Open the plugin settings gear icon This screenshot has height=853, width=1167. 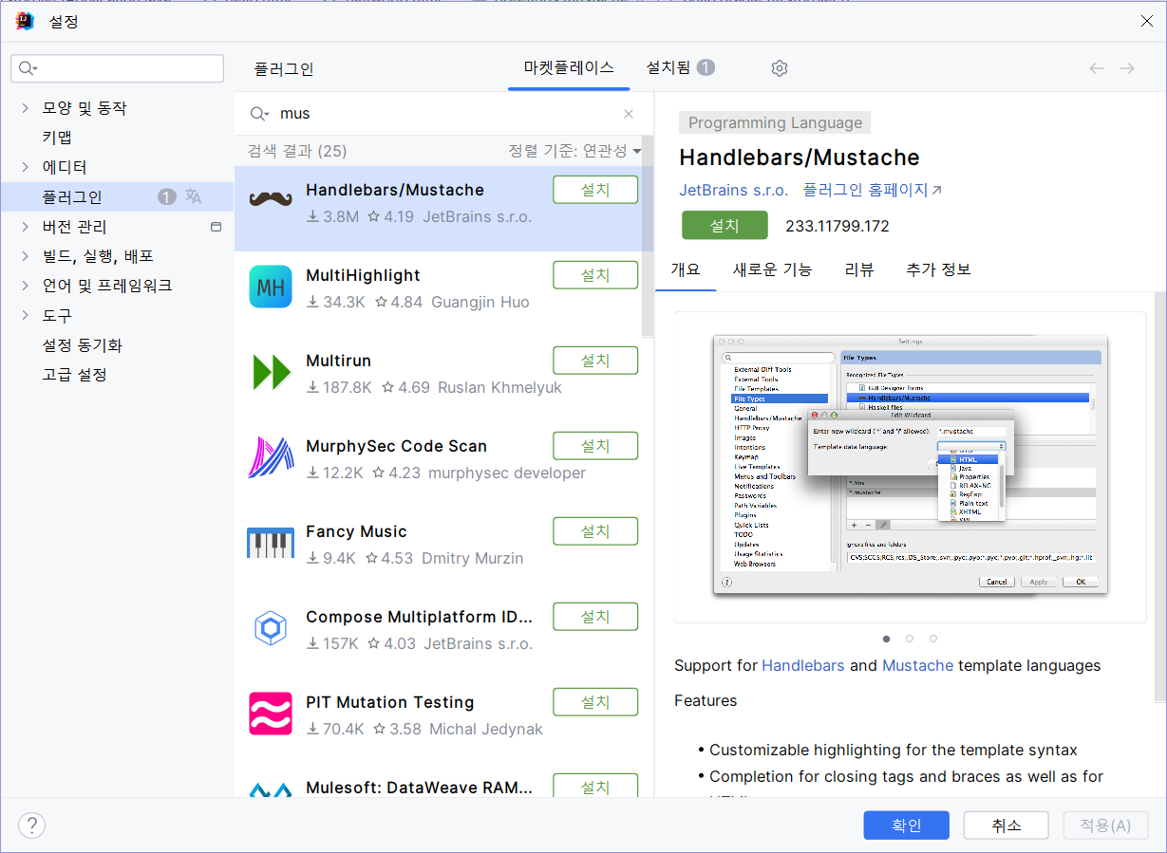coord(780,68)
